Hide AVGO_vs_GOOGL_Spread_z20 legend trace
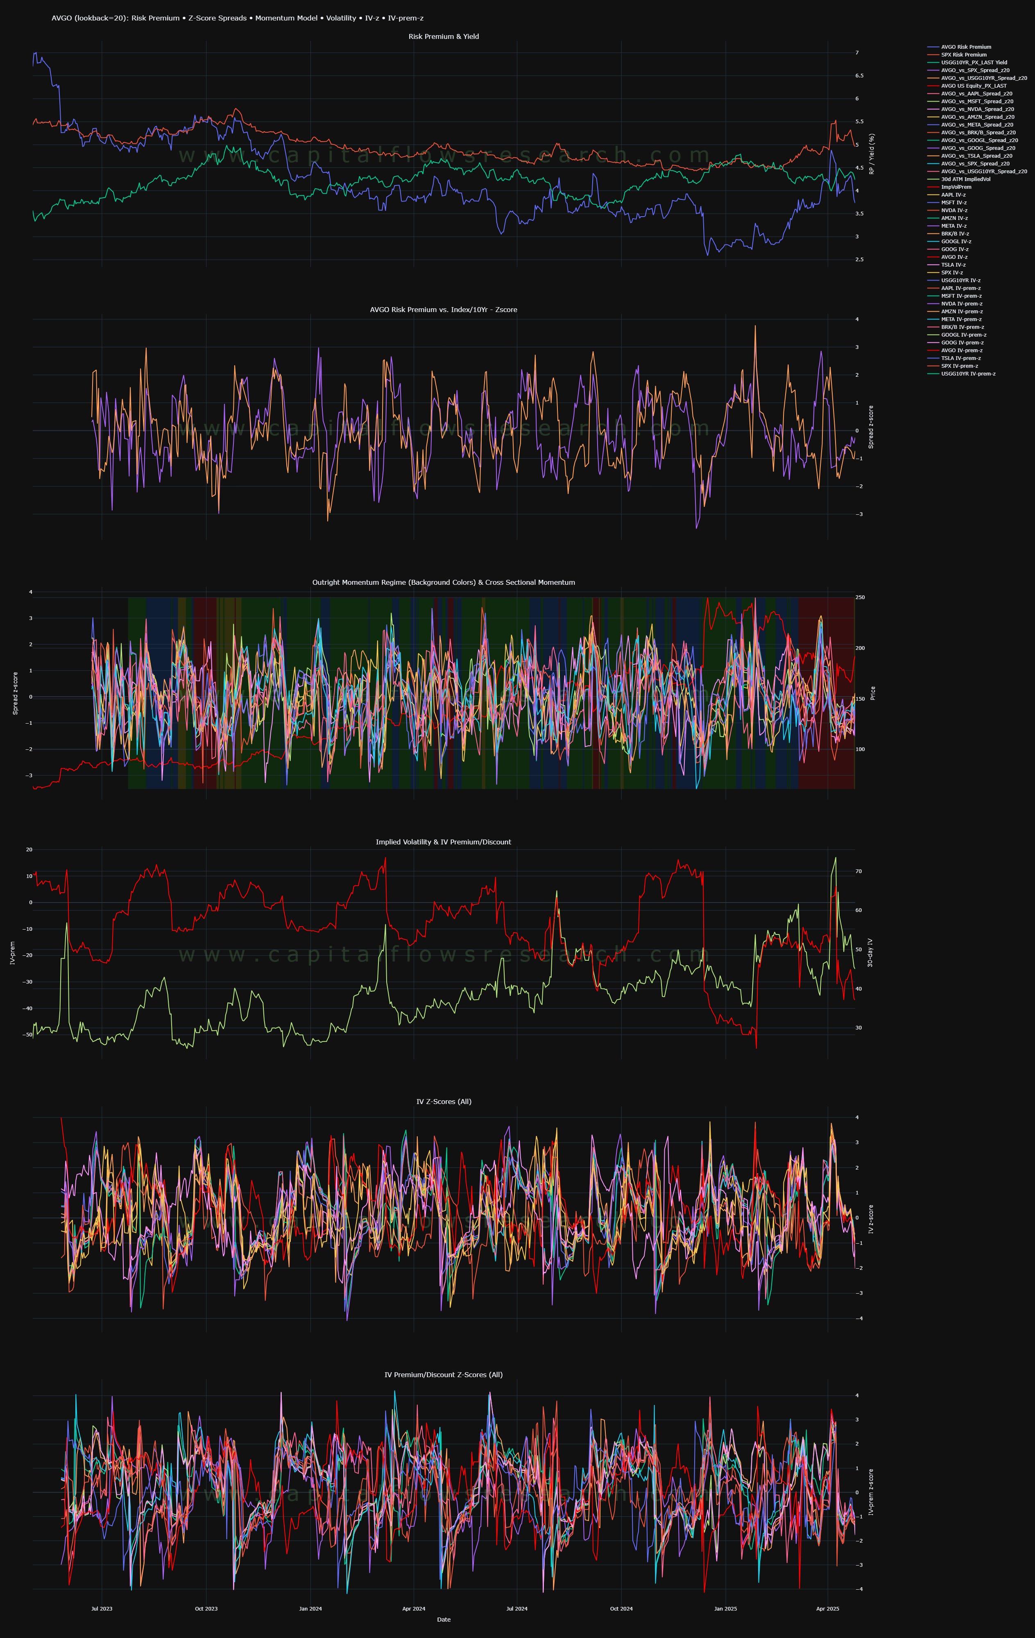 coord(972,140)
